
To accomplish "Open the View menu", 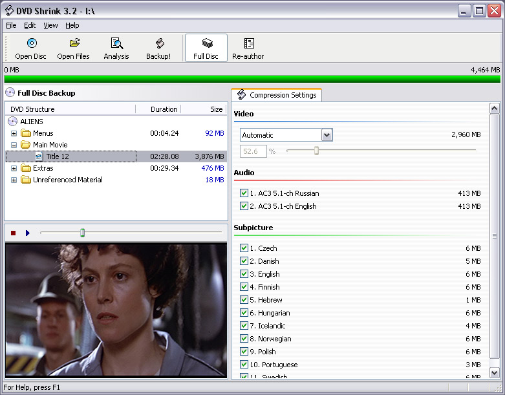I will point(50,25).
